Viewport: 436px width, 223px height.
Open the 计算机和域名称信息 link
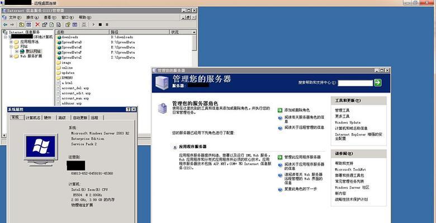point(351,128)
